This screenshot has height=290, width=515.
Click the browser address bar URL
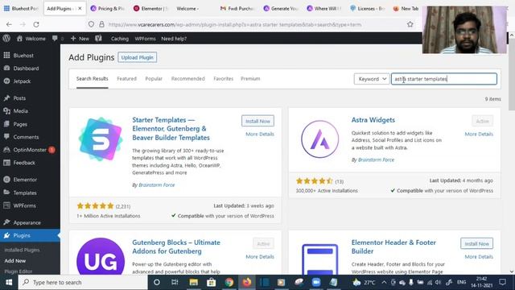(x=235, y=24)
